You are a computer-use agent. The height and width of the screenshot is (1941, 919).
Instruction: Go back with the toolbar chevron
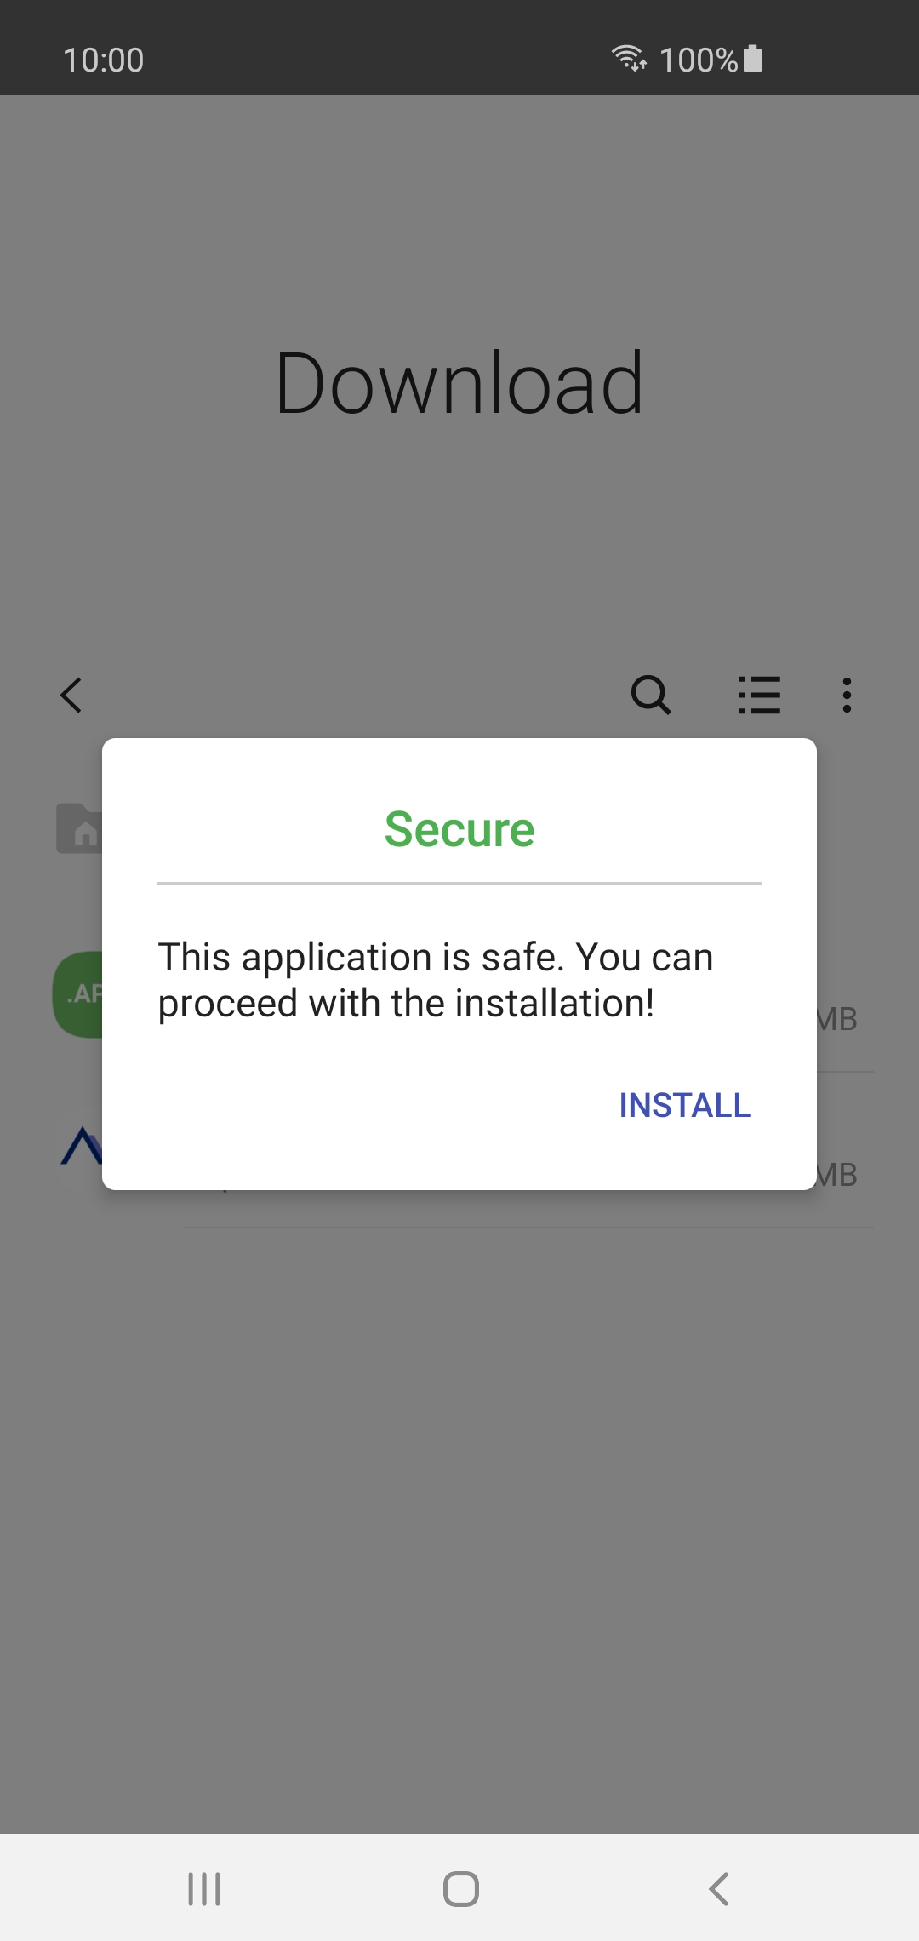[x=71, y=695]
